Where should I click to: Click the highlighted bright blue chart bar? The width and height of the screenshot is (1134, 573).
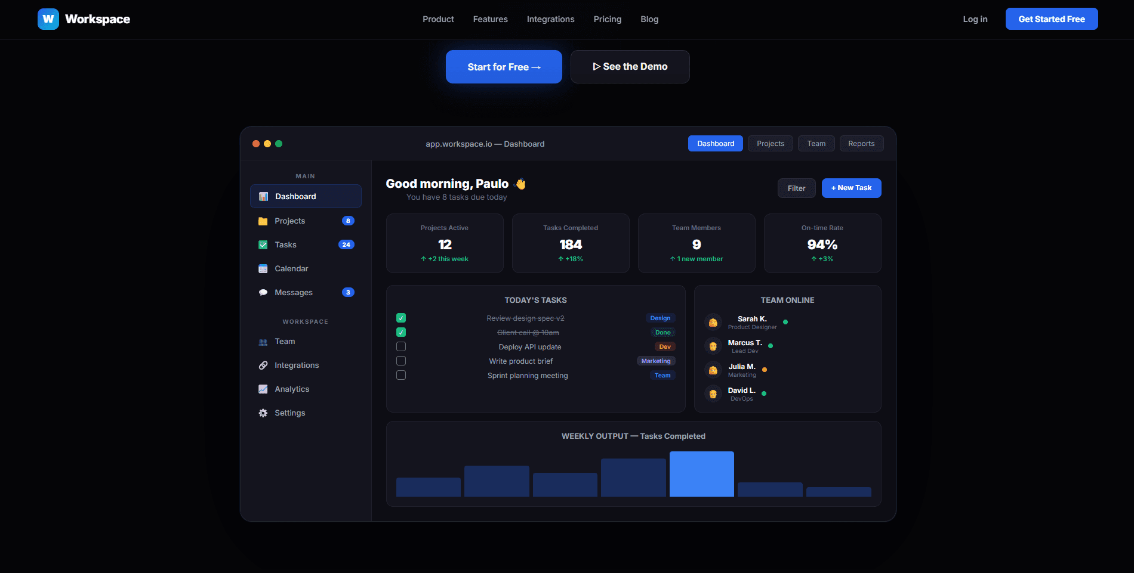702,474
